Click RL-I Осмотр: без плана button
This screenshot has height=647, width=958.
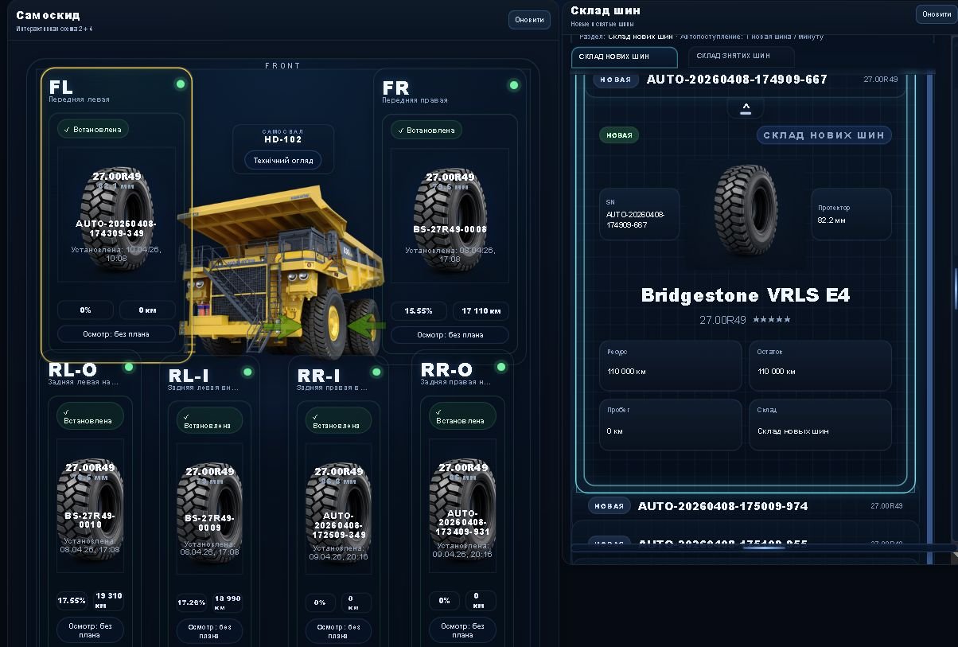(x=209, y=632)
